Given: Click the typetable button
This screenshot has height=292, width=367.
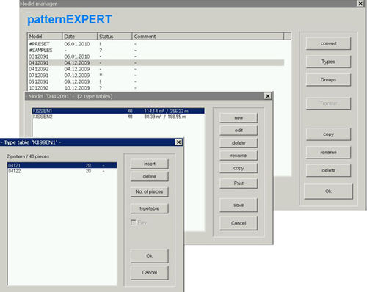Looking at the screenshot, I should point(150,208).
